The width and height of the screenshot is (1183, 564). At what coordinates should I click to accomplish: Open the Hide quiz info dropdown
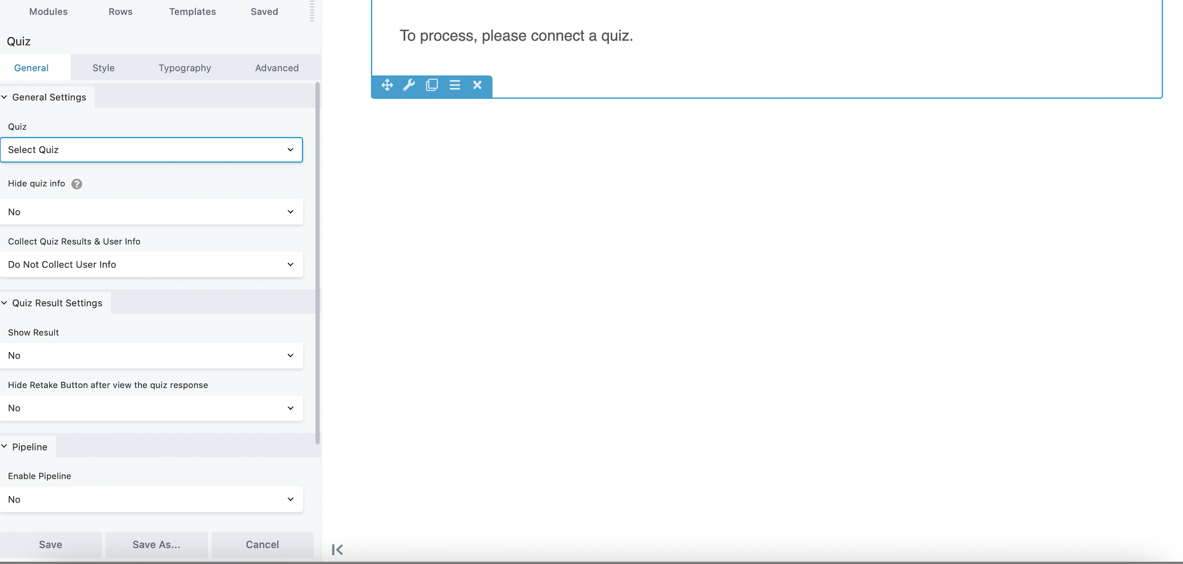click(152, 212)
